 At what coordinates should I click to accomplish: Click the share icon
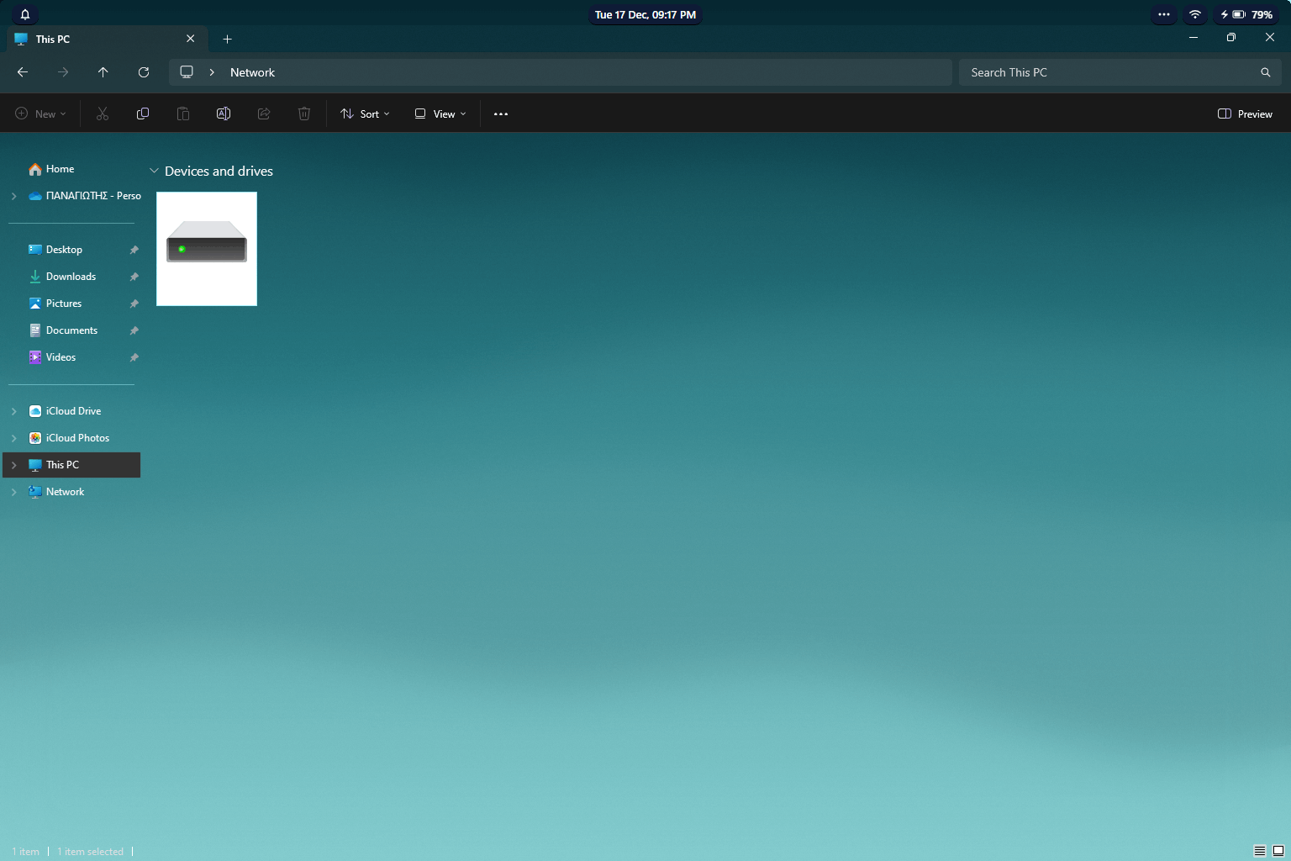pyautogui.click(x=264, y=114)
